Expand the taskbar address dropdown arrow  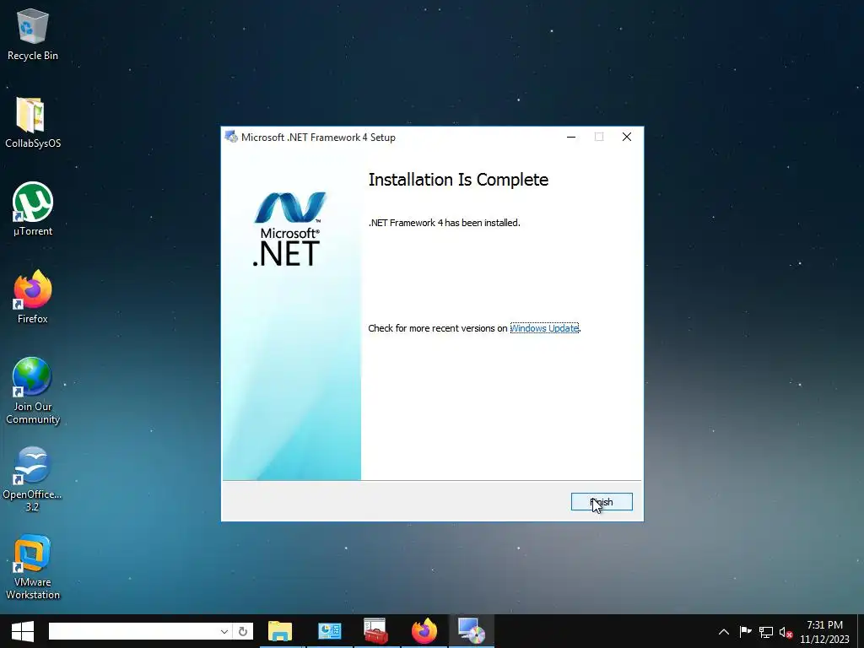224,631
